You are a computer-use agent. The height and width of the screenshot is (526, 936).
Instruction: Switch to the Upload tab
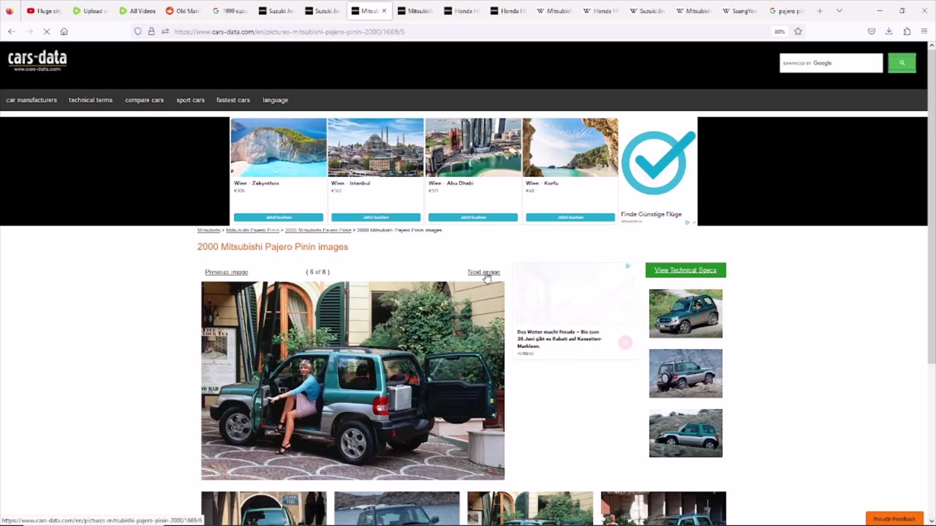click(89, 11)
